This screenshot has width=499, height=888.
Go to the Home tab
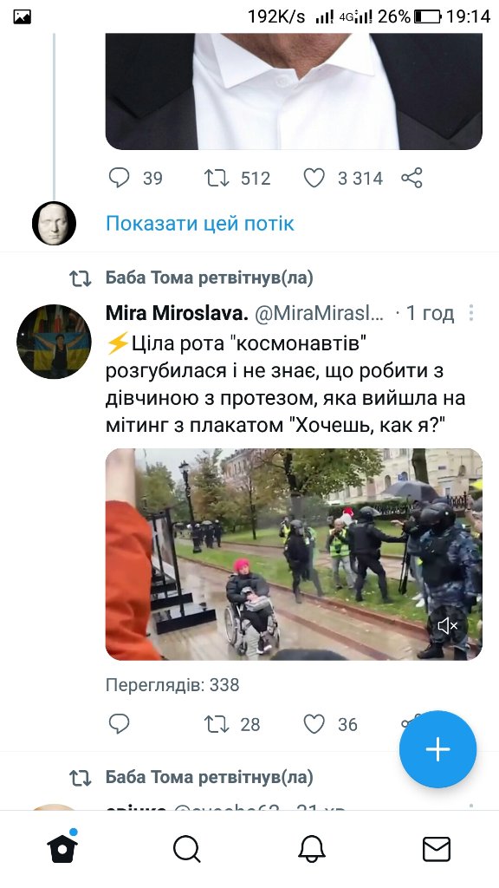click(x=62, y=848)
